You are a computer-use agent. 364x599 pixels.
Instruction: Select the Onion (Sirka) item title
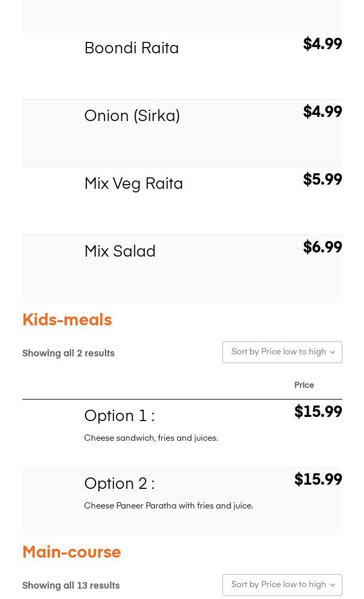tap(132, 116)
